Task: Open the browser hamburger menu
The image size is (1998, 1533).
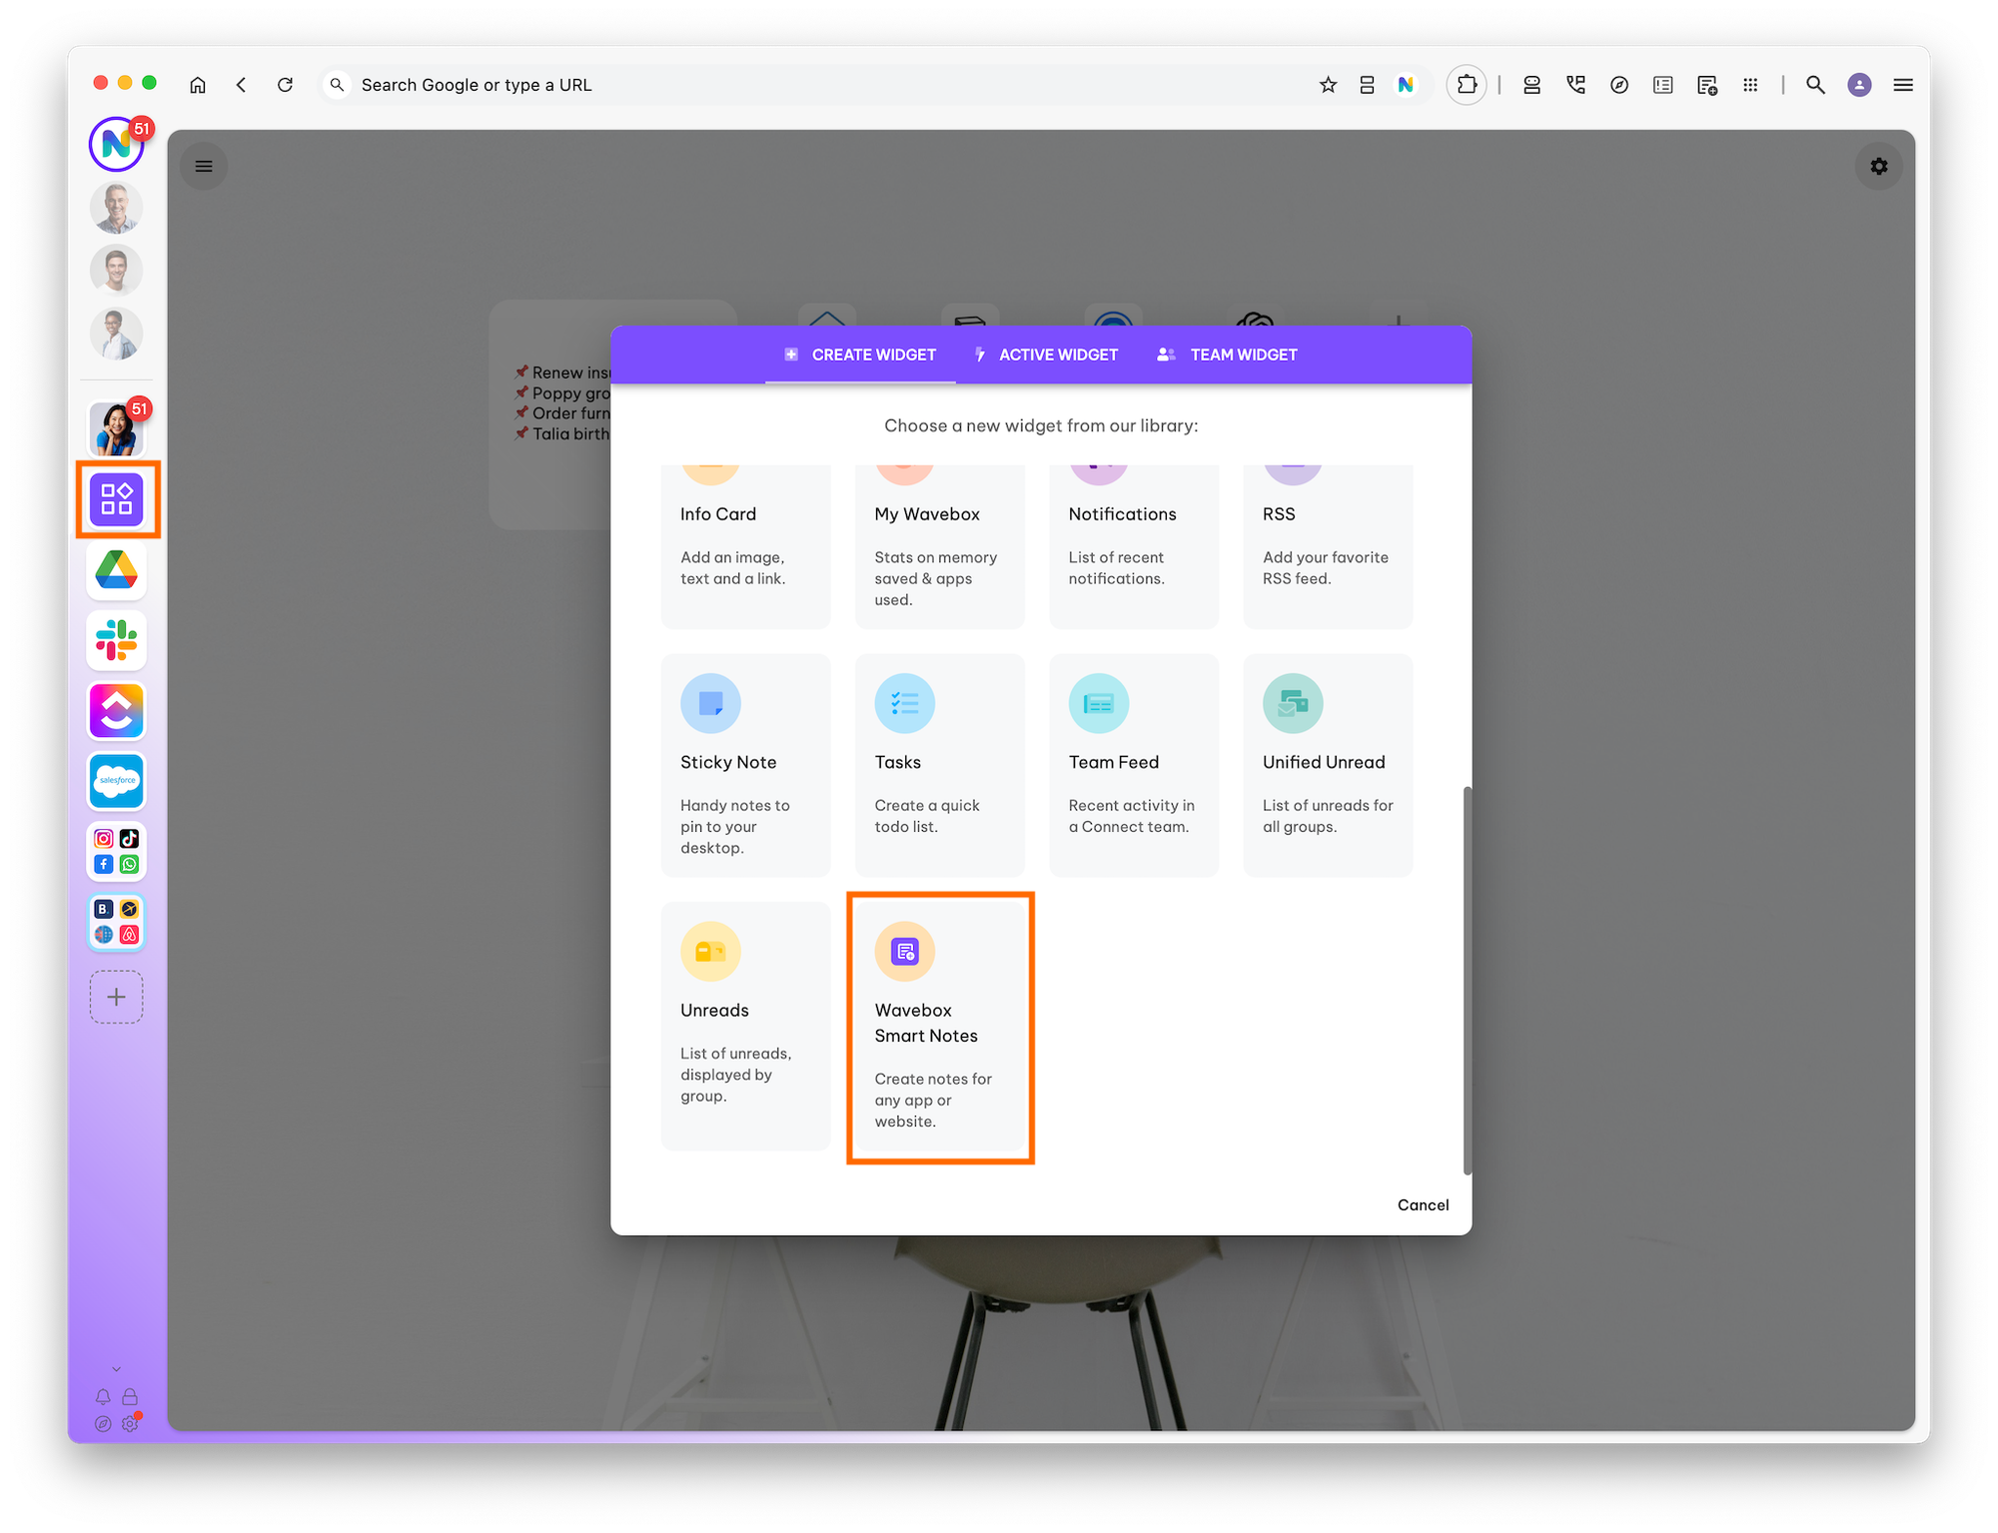Action: coord(1903,85)
